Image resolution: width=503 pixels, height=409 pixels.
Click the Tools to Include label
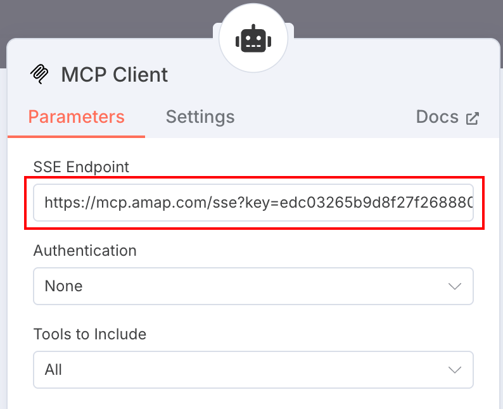point(90,334)
